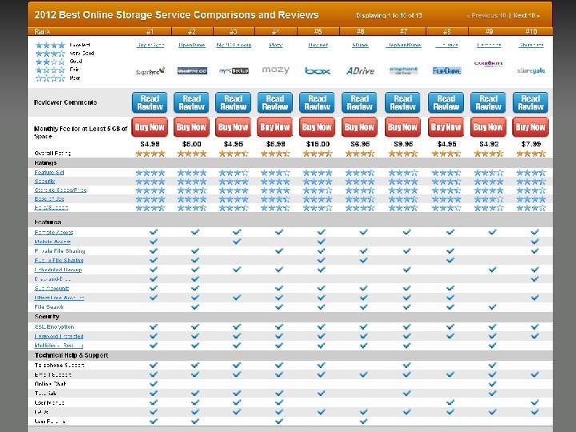Open the Public File Sharing feature link
The width and height of the screenshot is (576, 432).
(x=59, y=260)
